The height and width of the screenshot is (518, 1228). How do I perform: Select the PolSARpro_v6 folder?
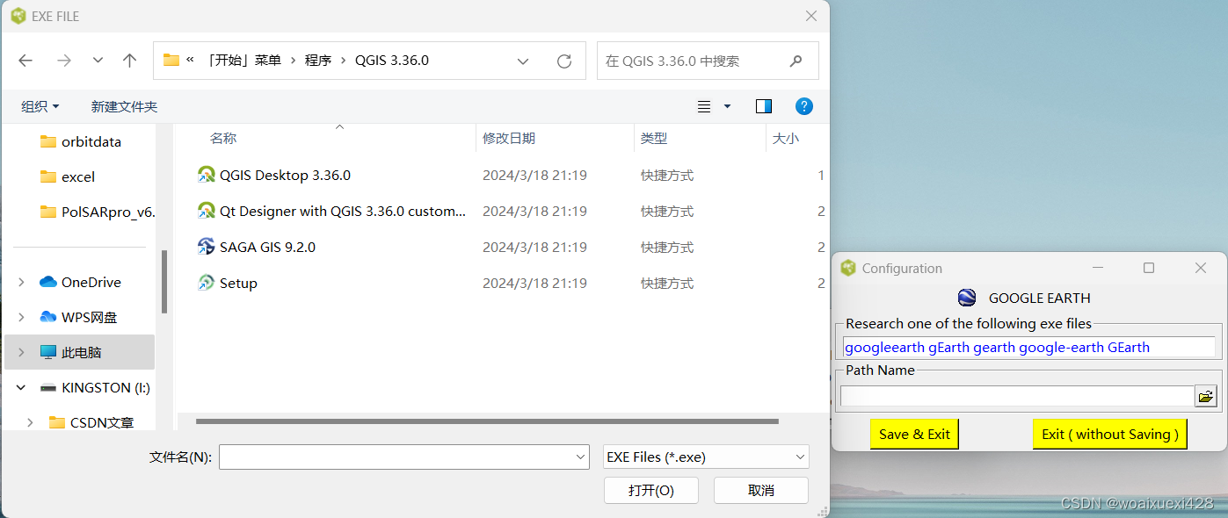(x=98, y=212)
